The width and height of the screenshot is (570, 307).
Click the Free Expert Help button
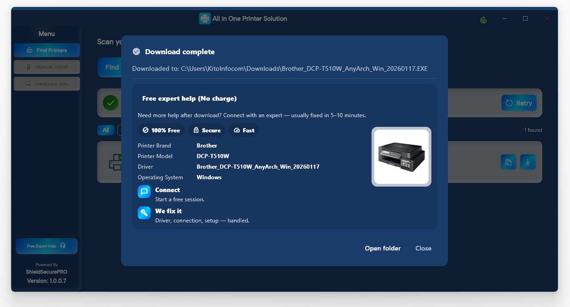(x=47, y=246)
